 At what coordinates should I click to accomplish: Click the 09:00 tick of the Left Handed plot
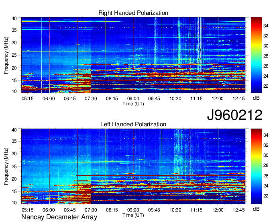point(133,210)
